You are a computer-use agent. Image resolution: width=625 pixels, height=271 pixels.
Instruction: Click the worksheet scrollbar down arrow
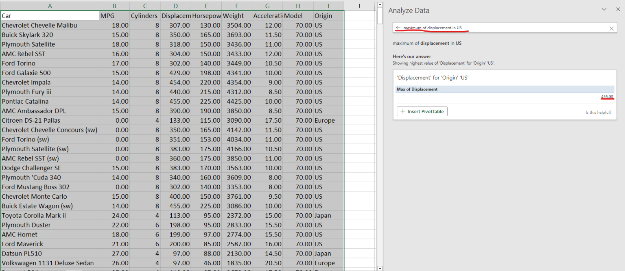(380, 268)
